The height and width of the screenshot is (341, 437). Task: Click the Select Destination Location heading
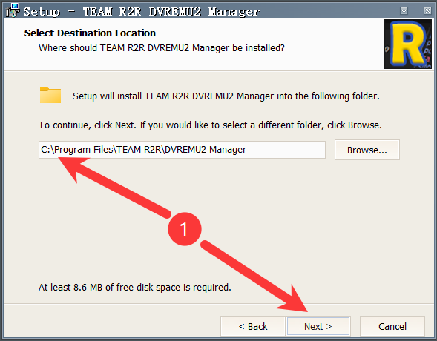click(90, 33)
